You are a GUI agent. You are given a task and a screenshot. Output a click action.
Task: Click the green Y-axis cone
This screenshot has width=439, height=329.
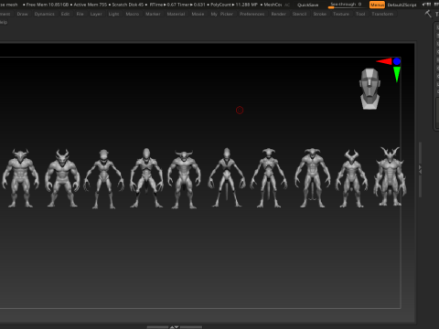[397, 74]
